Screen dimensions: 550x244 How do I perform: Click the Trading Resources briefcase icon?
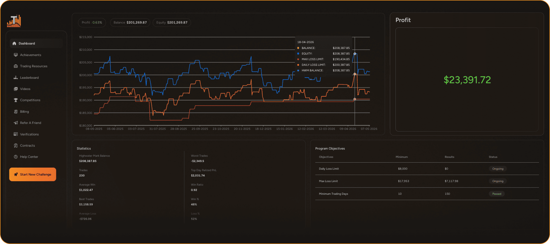(x=16, y=66)
